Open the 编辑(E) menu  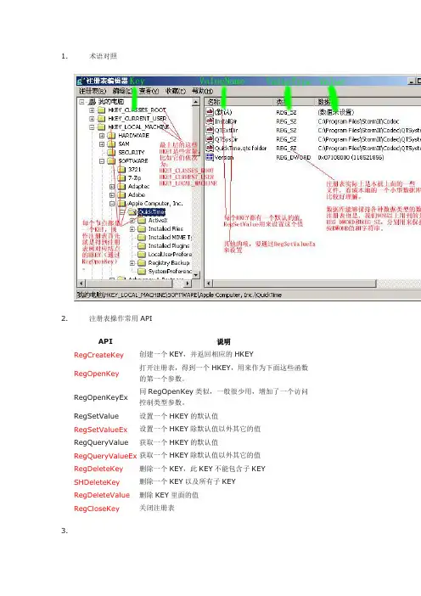click(x=122, y=91)
